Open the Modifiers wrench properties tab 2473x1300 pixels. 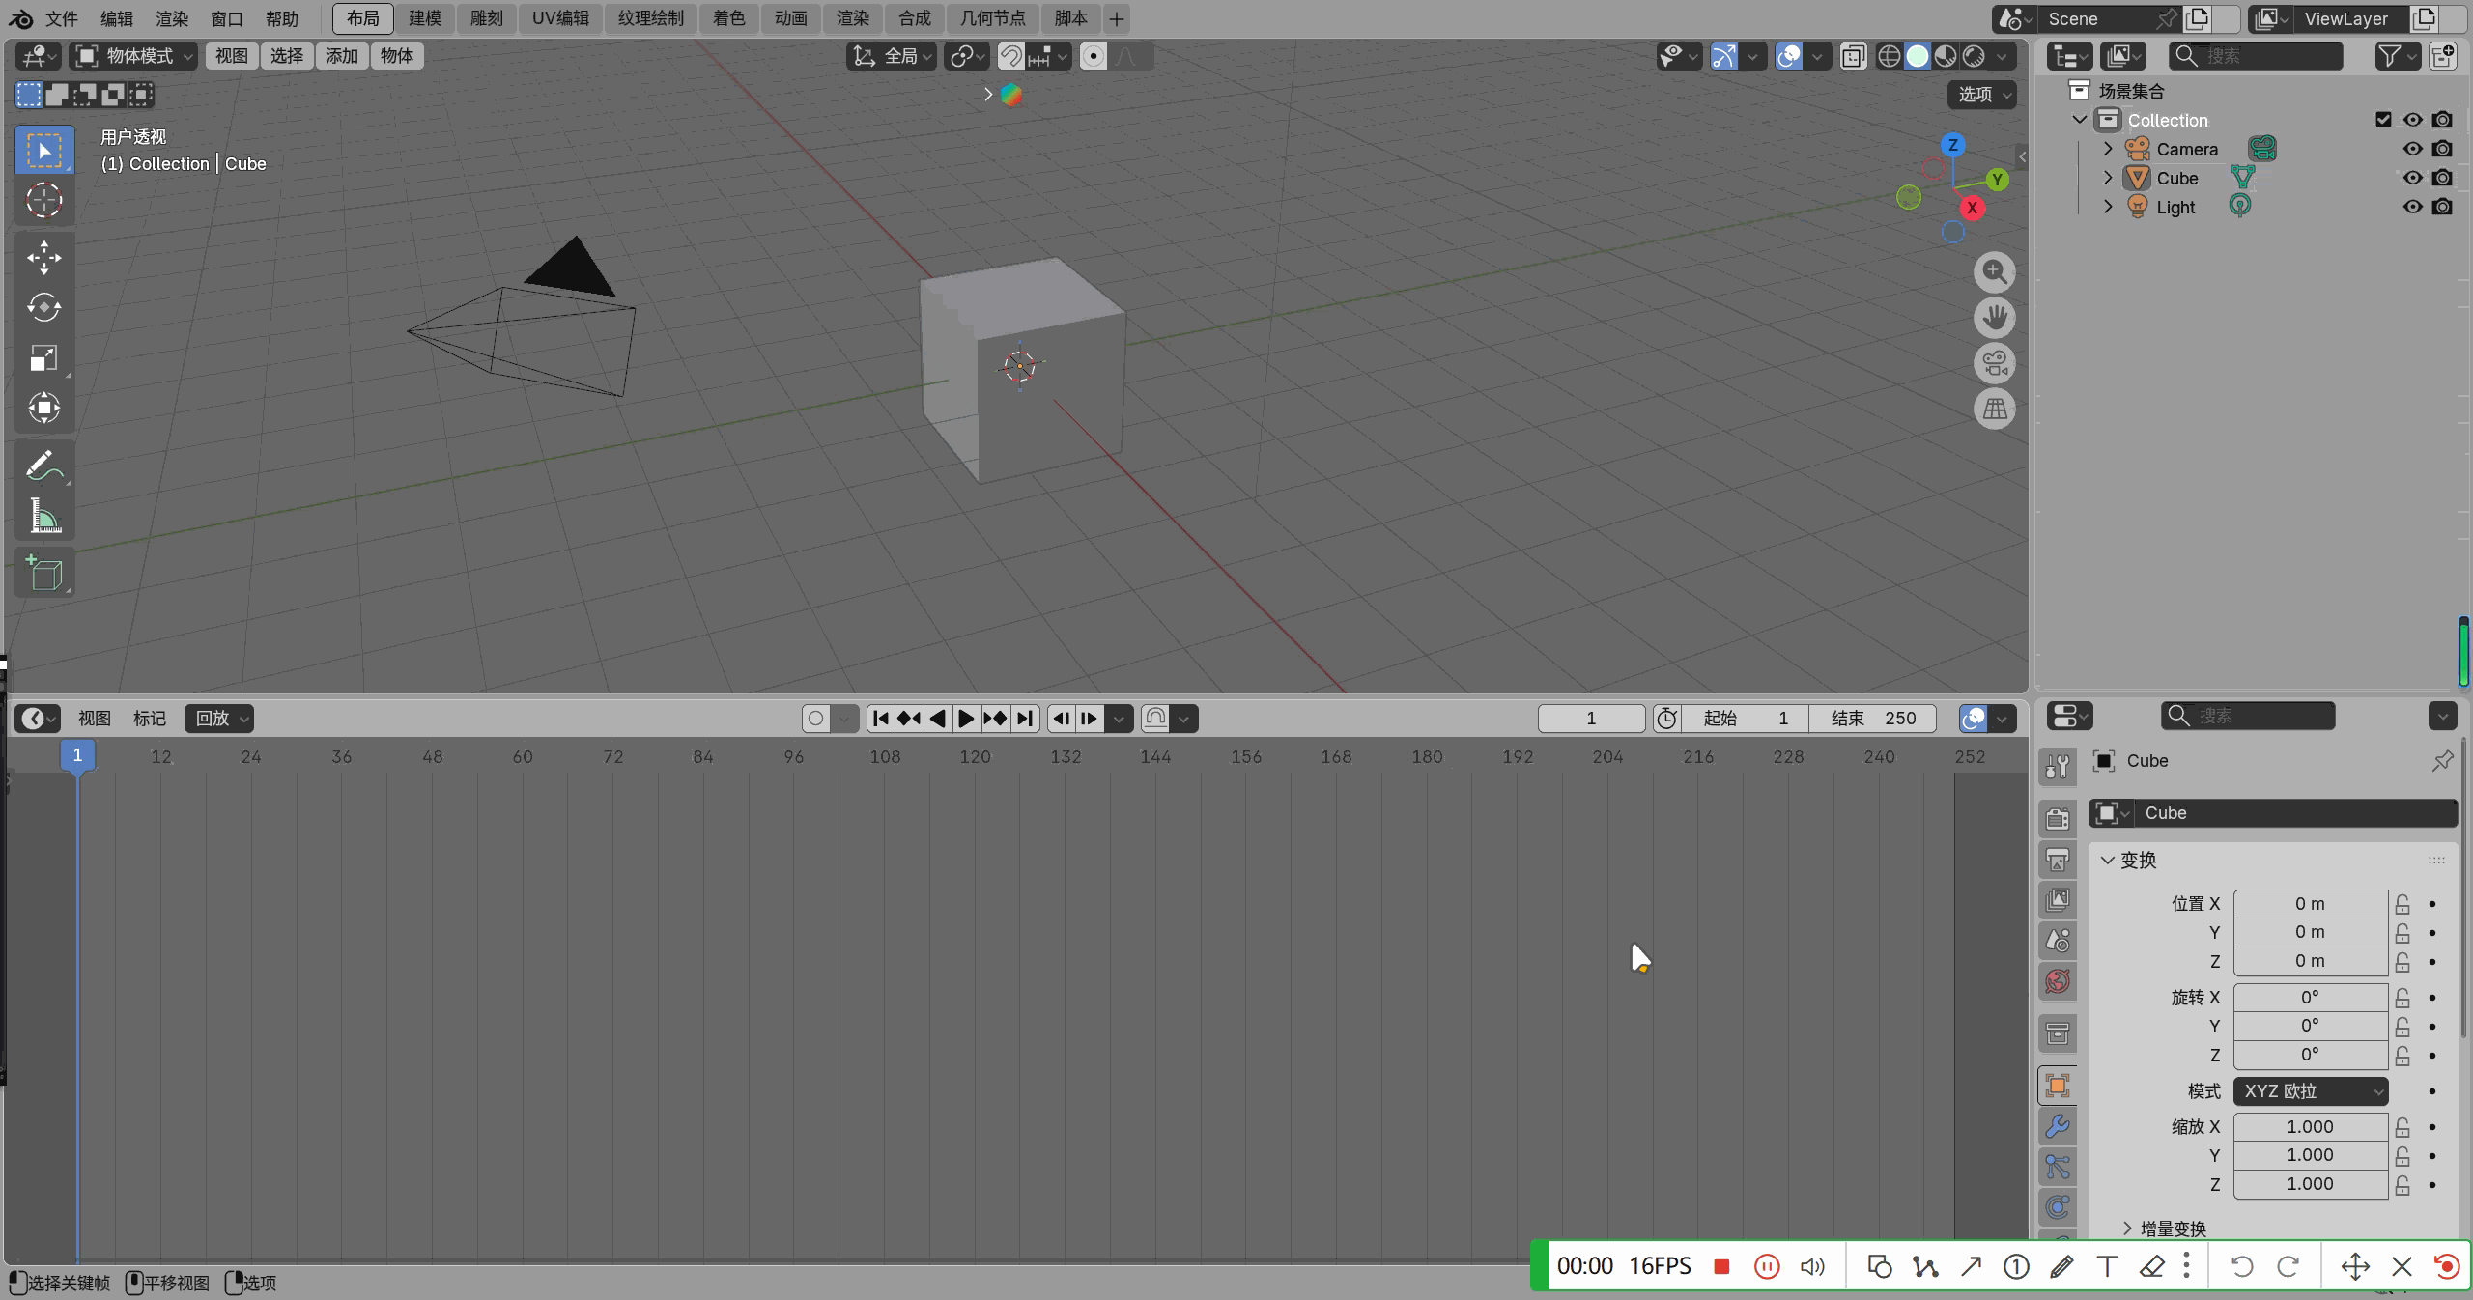pos(2058,1126)
